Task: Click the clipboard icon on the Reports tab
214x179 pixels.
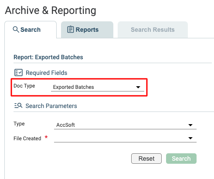Action: [71, 29]
